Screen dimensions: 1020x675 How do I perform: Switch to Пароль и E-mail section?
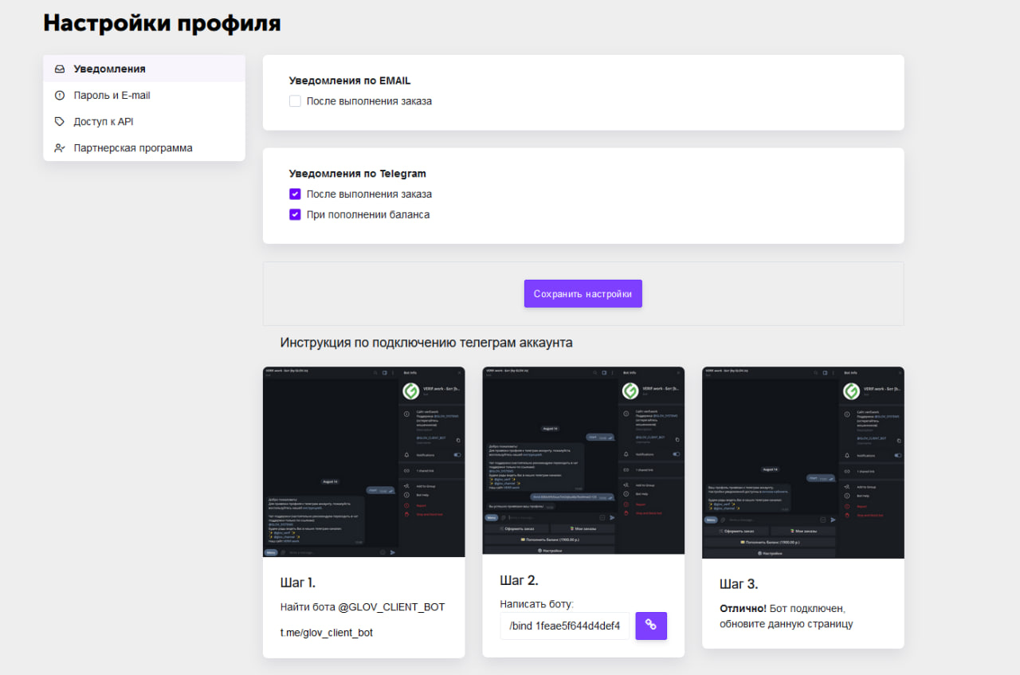(112, 96)
